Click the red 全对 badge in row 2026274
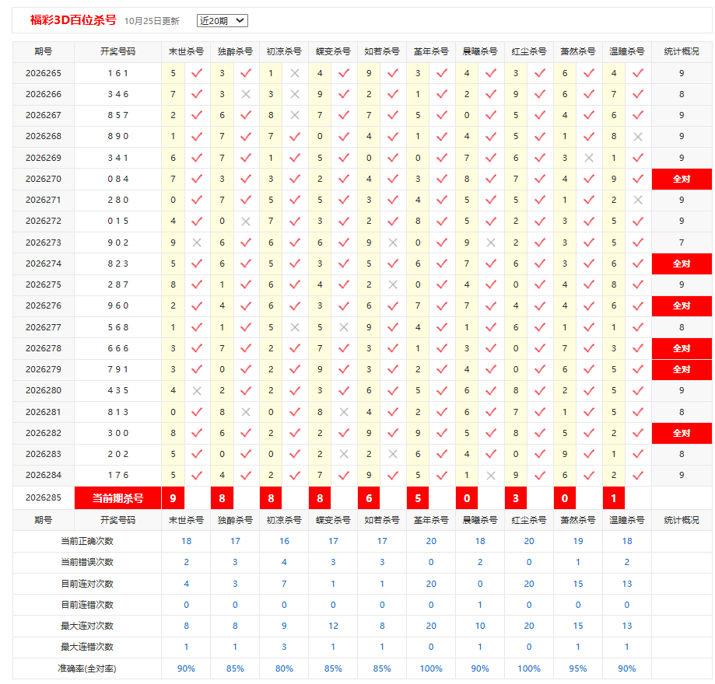This screenshot has height=684, width=715. [682, 263]
